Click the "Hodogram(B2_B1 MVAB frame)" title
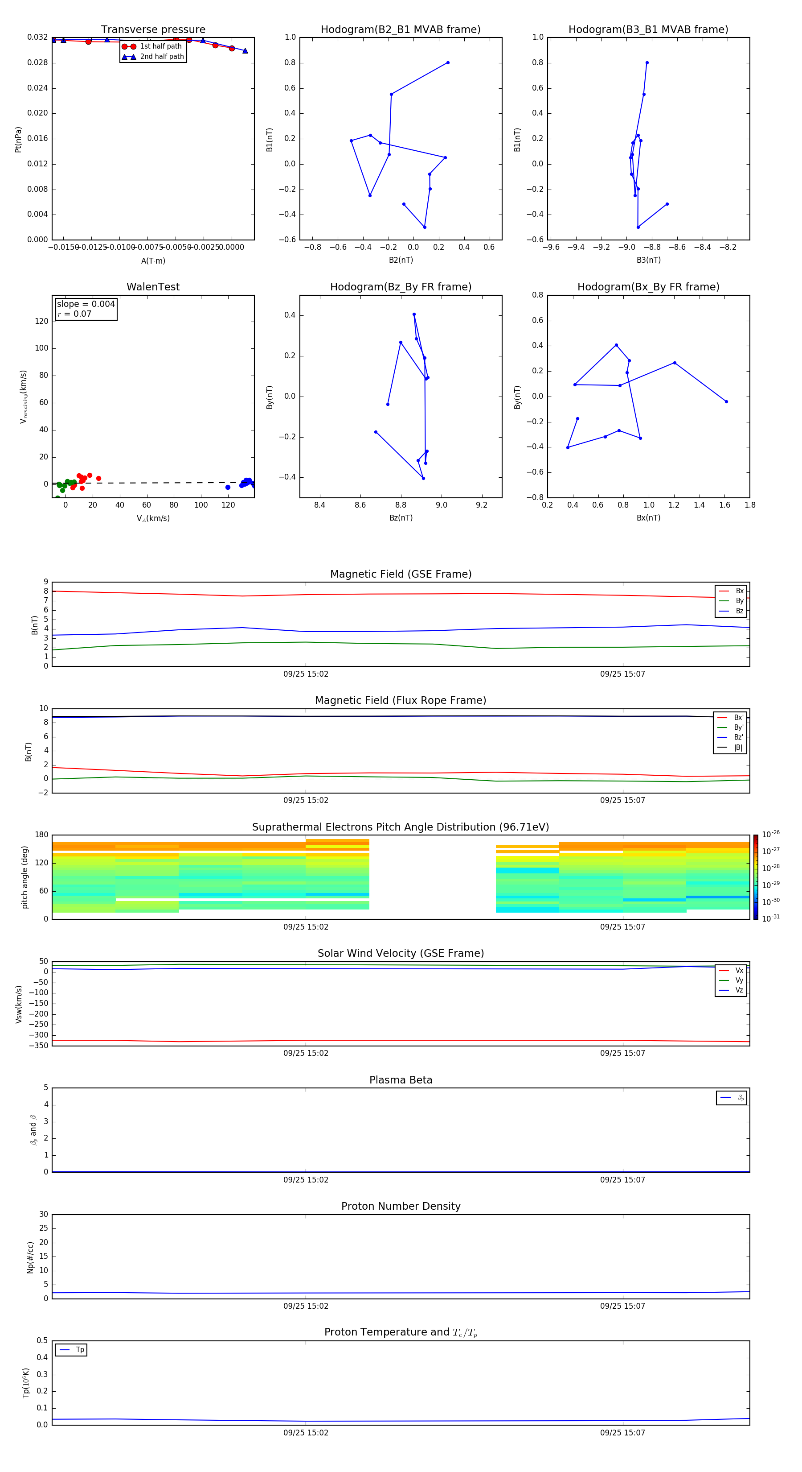Screen dimensions: 802x1472 [x=401, y=30]
